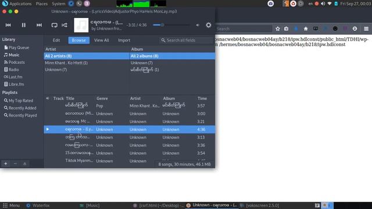Open Play Queue in the Library
The height and width of the screenshot is (209, 372).
pyautogui.click(x=17, y=48)
